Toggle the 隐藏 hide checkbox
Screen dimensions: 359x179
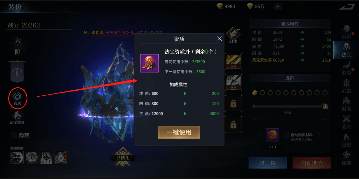(14, 136)
